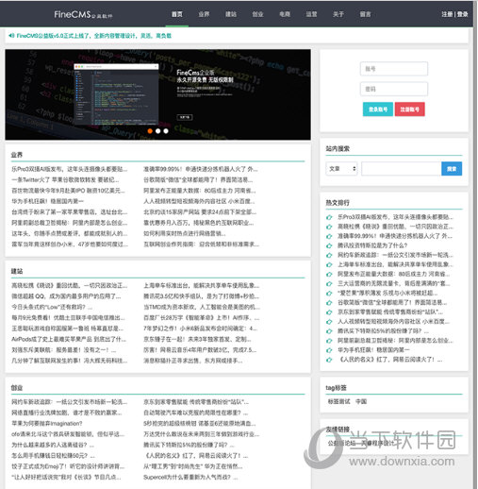
Task: Open the 文章 search type dropdown
Action: (x=341, y=169)
